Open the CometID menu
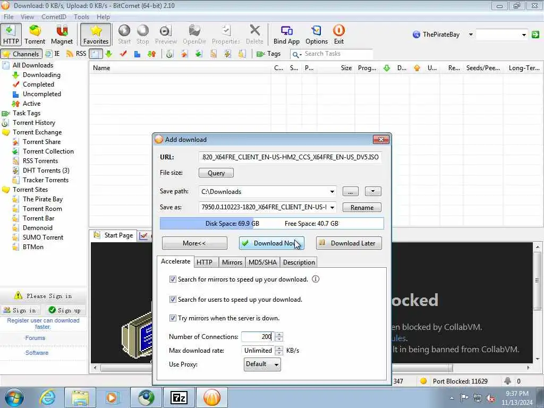Viewport: 544px width, 408px height. pos(54,16)
